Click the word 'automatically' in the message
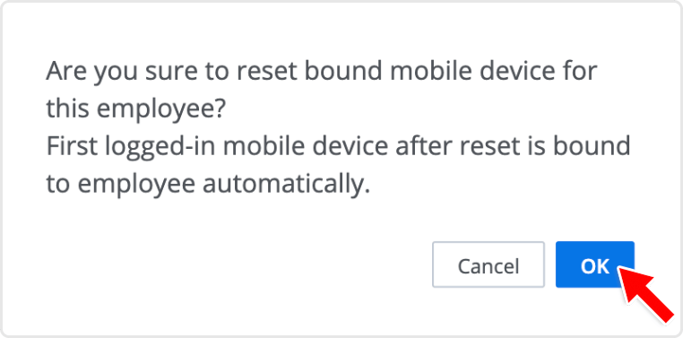Screen dimensions: 683x338 tap(286, 185)
